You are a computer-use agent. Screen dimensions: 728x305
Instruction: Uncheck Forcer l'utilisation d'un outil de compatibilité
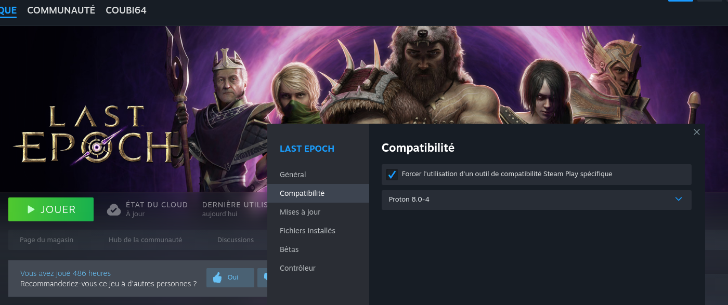click(x=392, y=175)
